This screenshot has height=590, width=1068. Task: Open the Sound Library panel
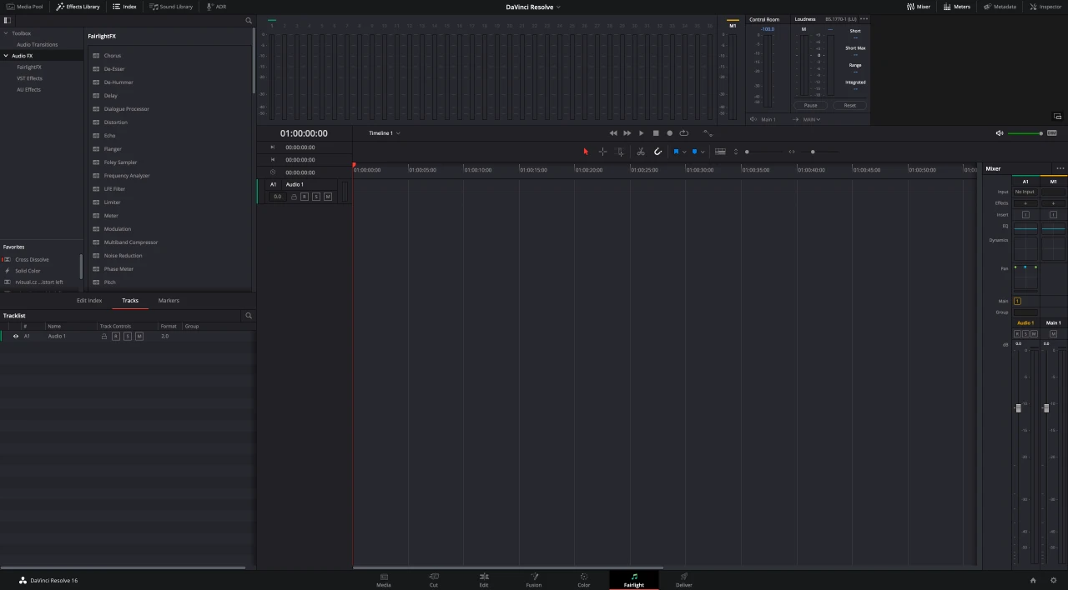click(172, 7)
